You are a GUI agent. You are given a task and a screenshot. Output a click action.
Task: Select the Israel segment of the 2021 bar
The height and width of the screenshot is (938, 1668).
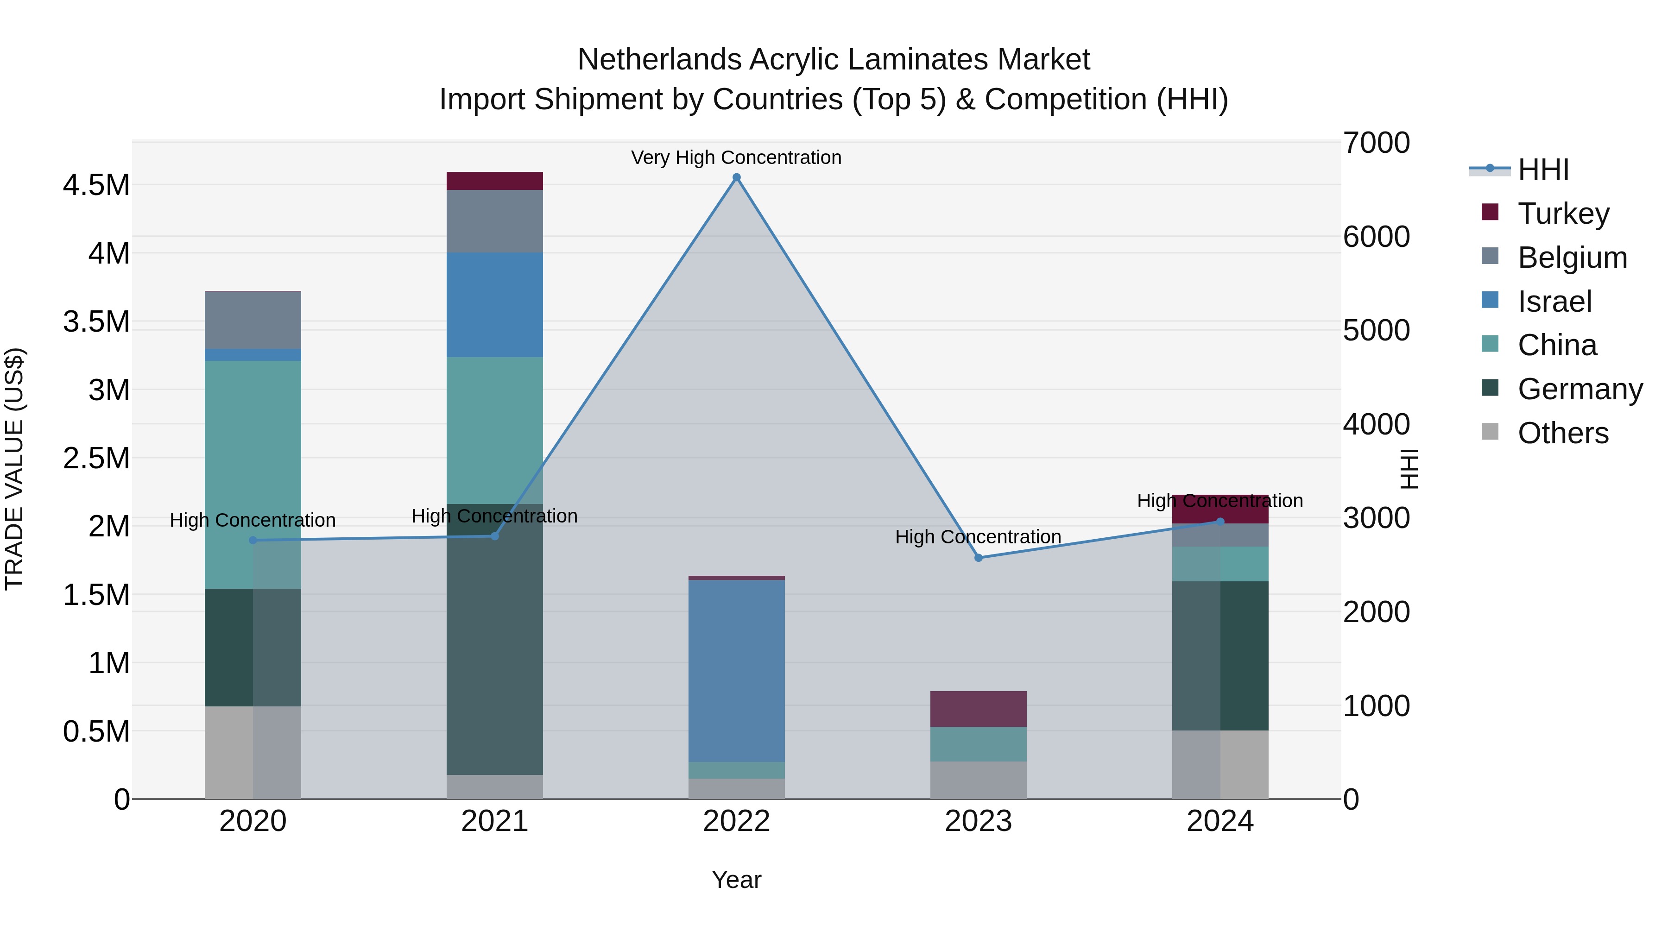click(x=495, y=304)
